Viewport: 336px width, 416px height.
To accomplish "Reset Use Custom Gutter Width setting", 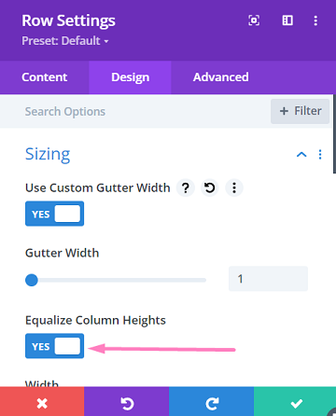I will 210,187.
